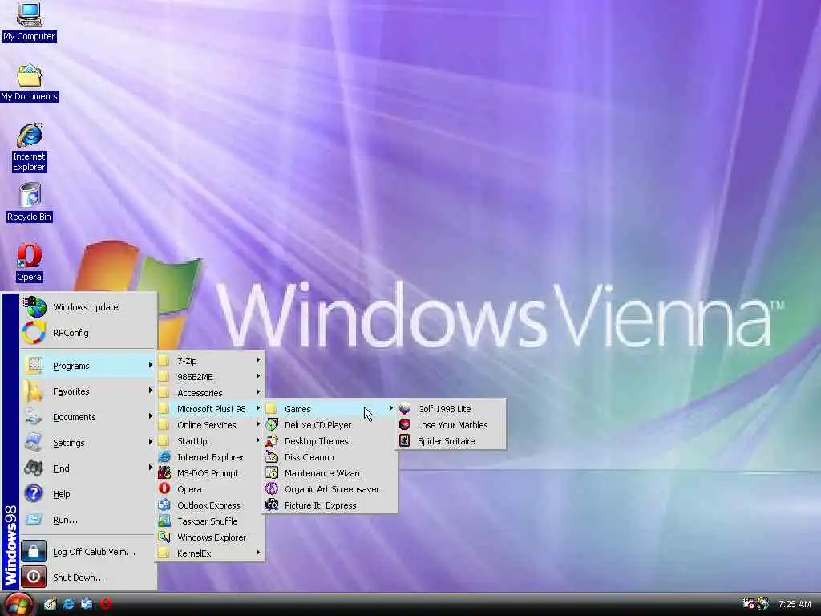
Task: Click 'Shut Down...' label
Action: (x=79, y=577)
